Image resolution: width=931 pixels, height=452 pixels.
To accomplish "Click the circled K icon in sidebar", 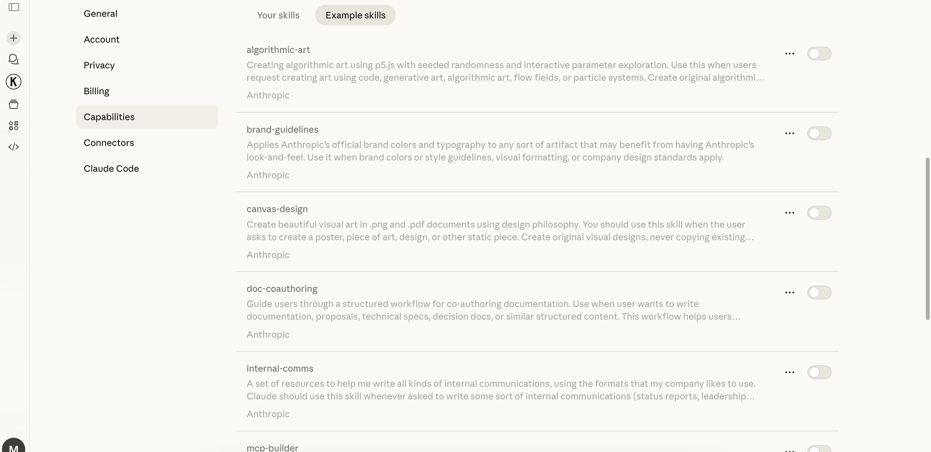I will pos(14,82).
